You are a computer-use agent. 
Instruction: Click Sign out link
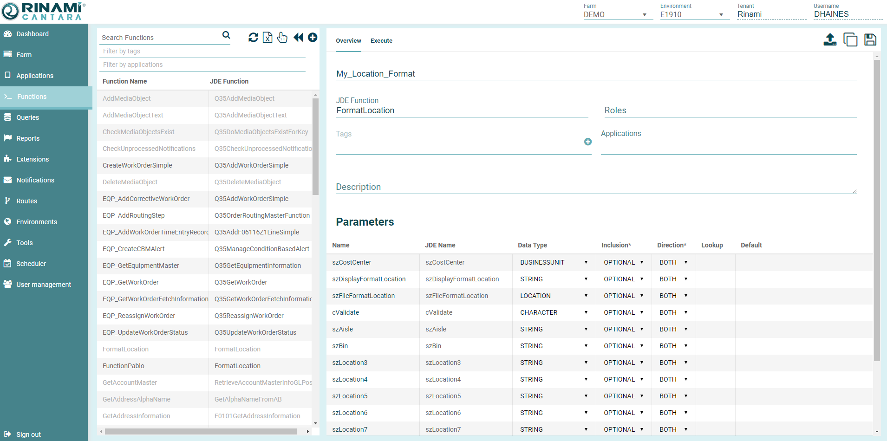[x=28, y=435]
